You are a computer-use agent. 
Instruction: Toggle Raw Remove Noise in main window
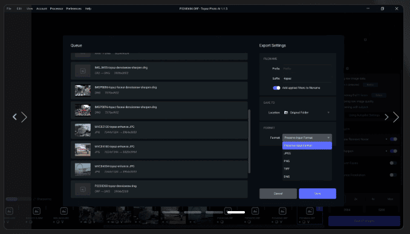pyautogui.click(x=394, y=139)
